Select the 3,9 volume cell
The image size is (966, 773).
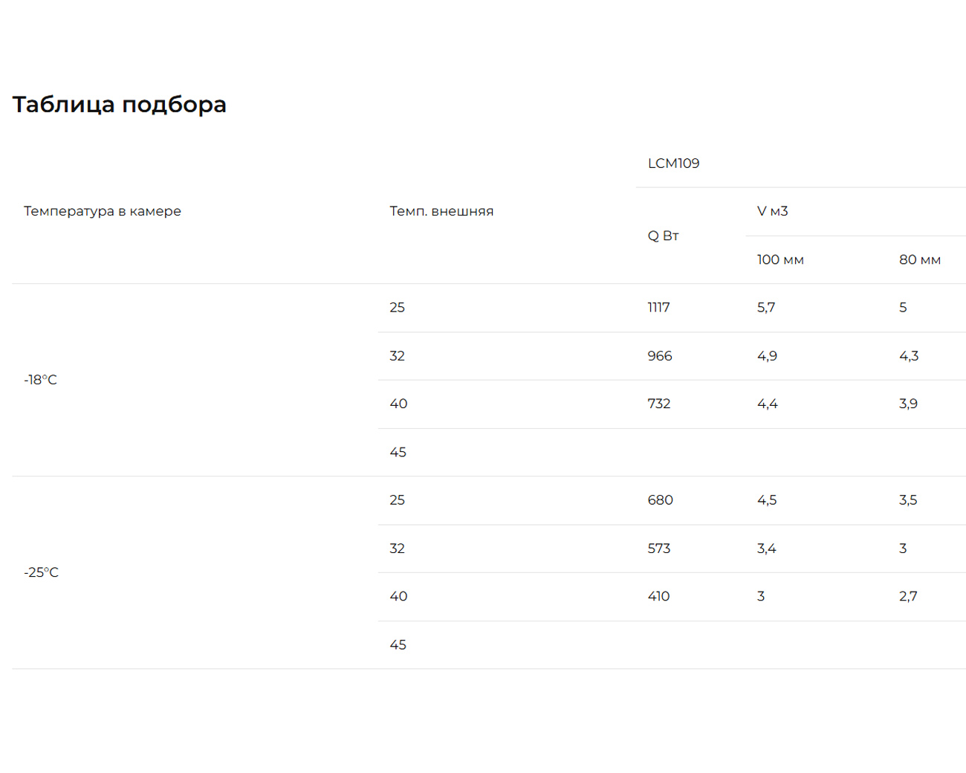908,404
